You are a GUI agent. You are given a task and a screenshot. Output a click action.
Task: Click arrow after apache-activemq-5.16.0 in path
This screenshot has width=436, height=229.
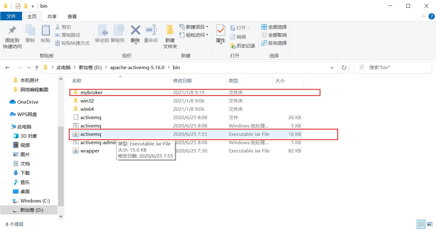pos(169,68)
